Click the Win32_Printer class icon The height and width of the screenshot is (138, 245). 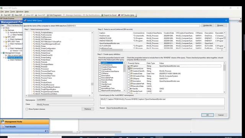[34, 46]
